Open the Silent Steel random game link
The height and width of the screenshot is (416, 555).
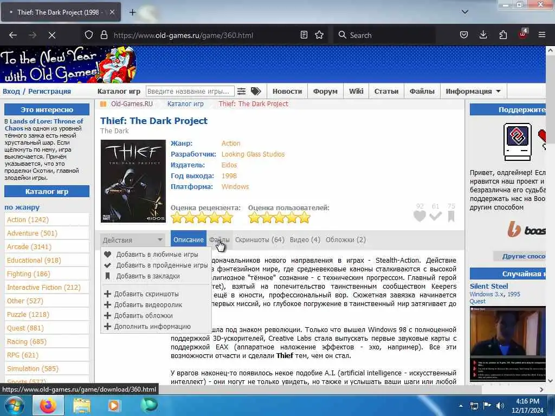(x=489, y=286)
